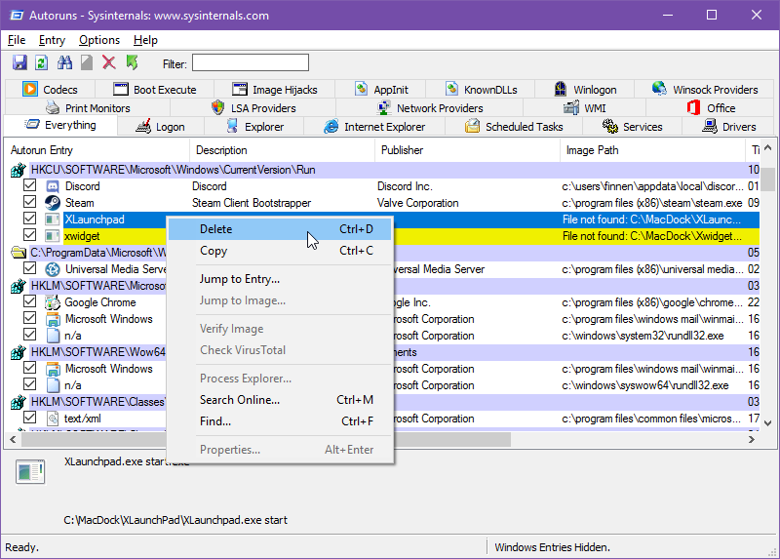Sort by the Image Path column header
This screenshot has height=559, width=780.
click(652, 150)
